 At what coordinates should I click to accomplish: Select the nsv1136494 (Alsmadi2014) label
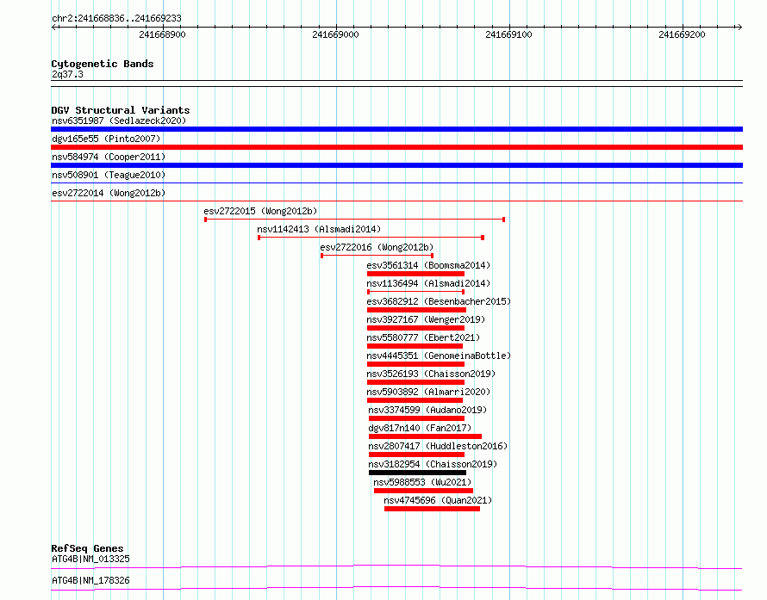tap(428, 283)
